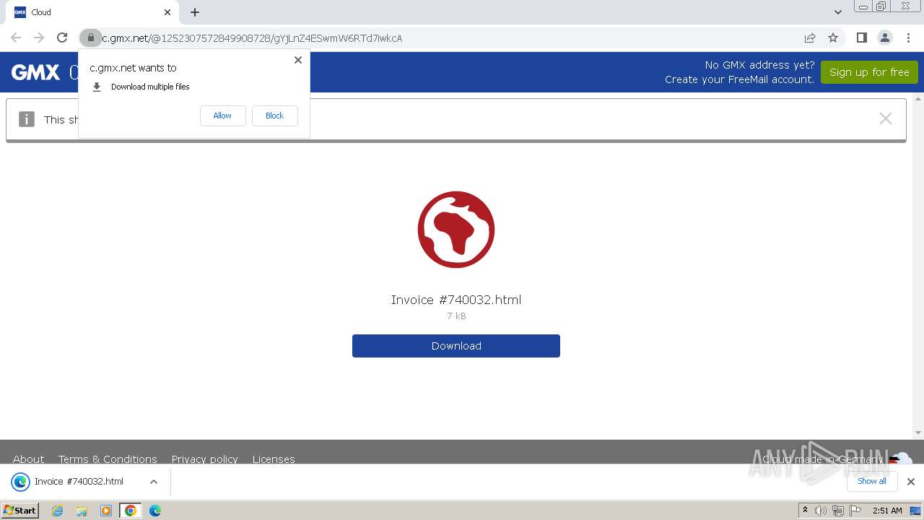Image resolution: width=924 pixels, height=520 pixels.
Task: Open the tab search dropdown arrow
Action: coord(837,12)
